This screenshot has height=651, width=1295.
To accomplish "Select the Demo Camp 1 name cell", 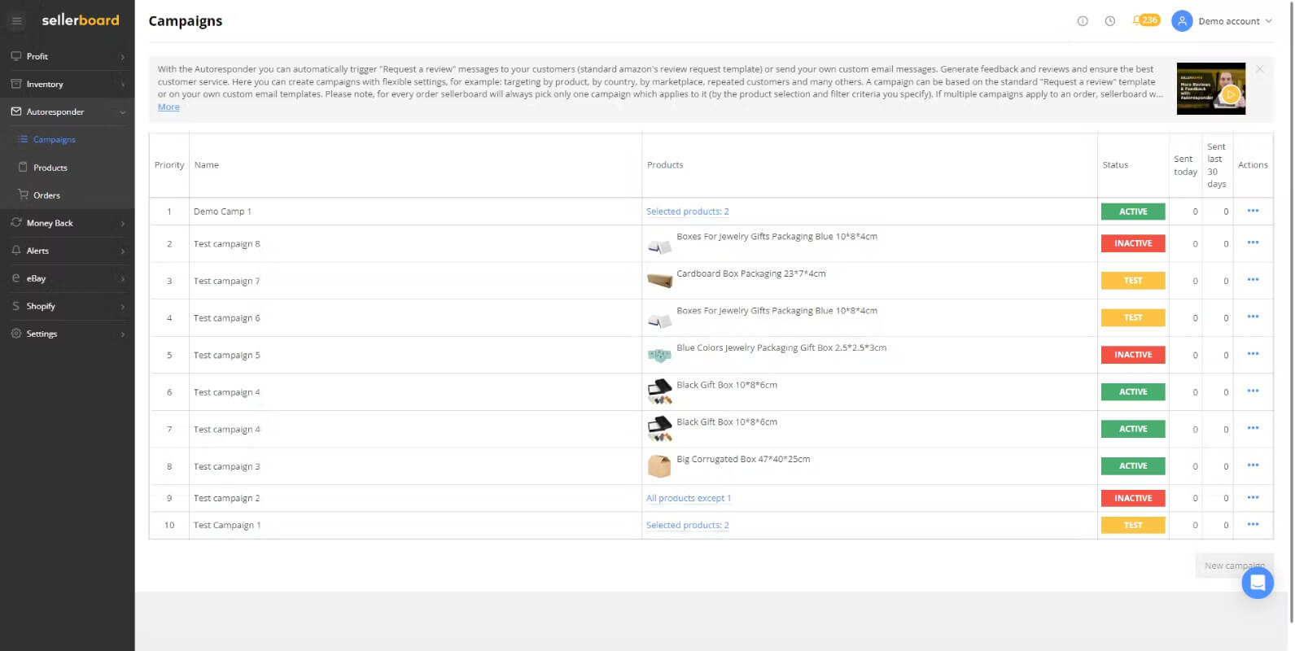I will coord(415,212).
